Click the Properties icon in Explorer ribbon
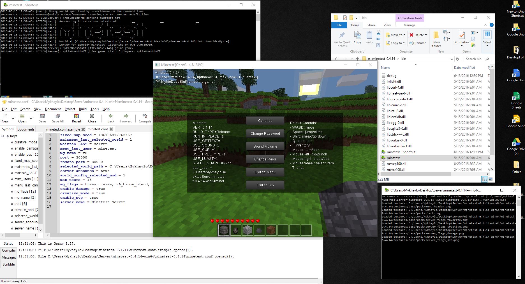The height and width of the screenshot is (284, 525). 462,38
